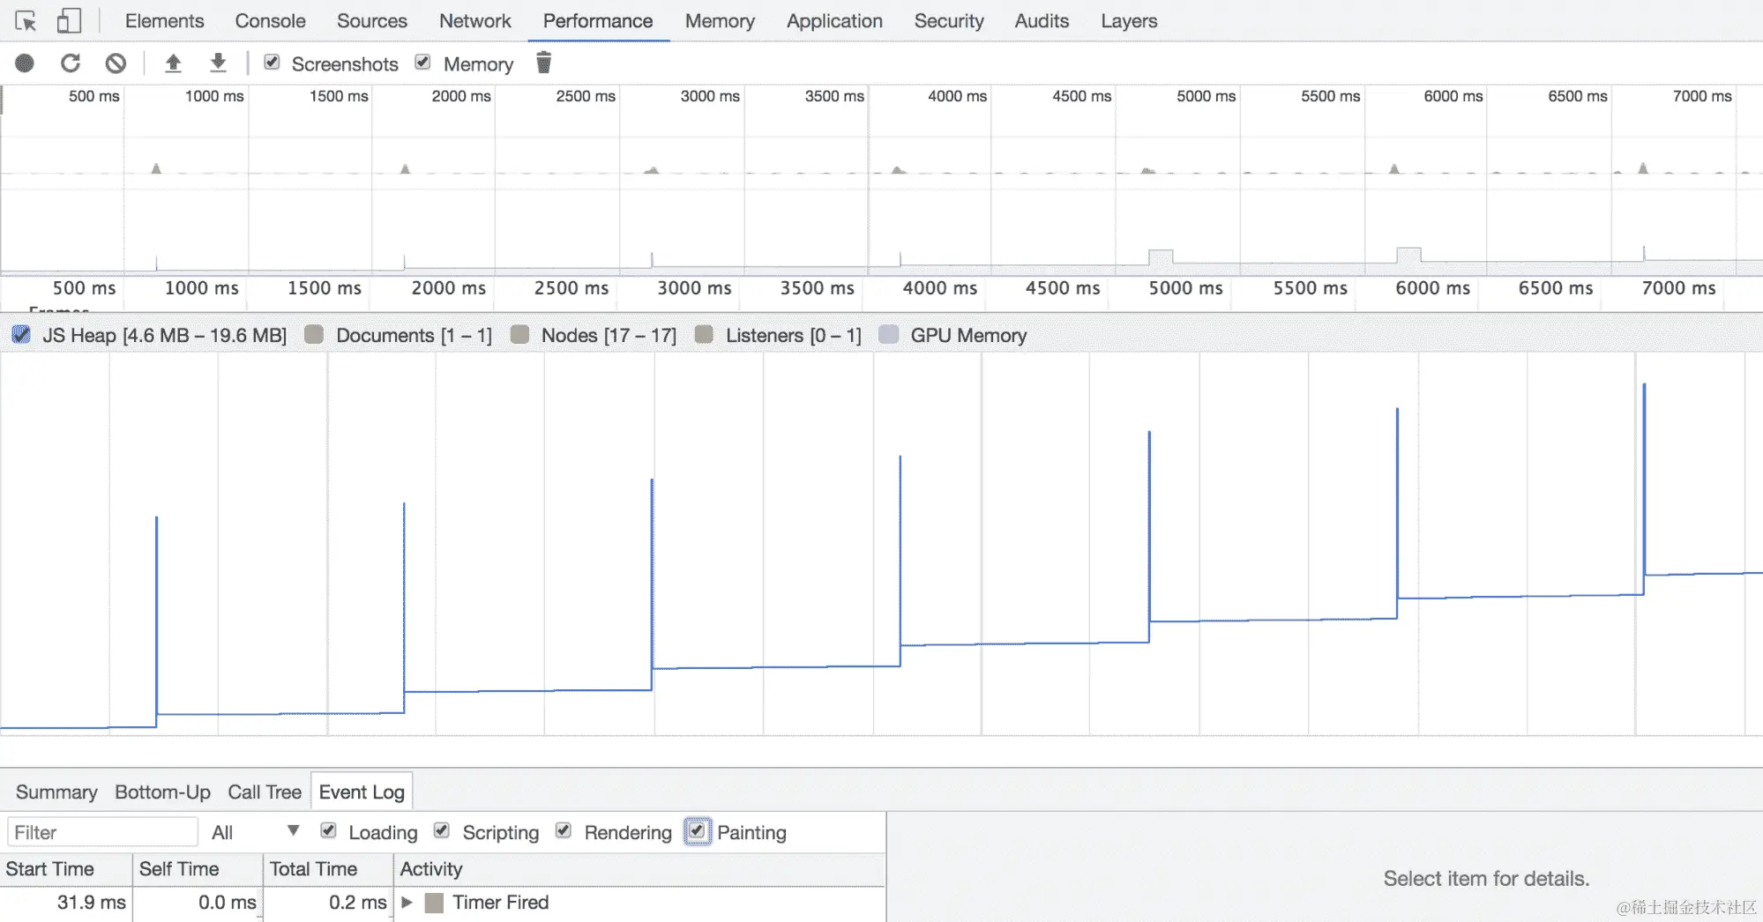Select the Performance tab
Viewport: 1763px width, 922px height.
(x=598, y=21)
